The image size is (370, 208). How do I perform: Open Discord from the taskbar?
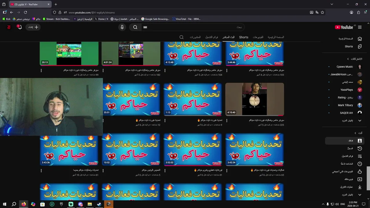[x=80, y=204]
